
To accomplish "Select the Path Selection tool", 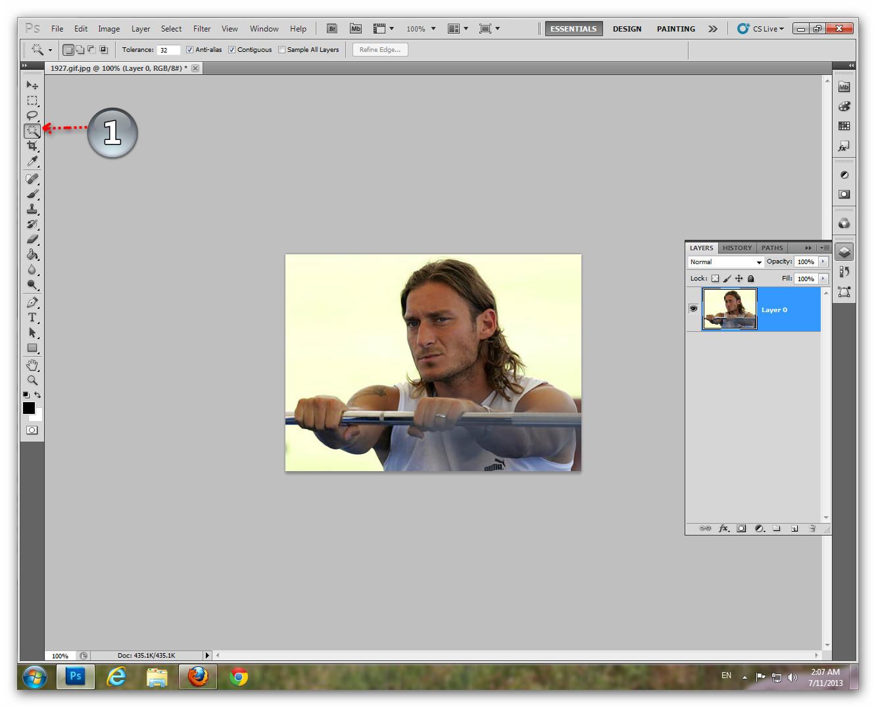I will pyautogui.click(x=32, y=332).
